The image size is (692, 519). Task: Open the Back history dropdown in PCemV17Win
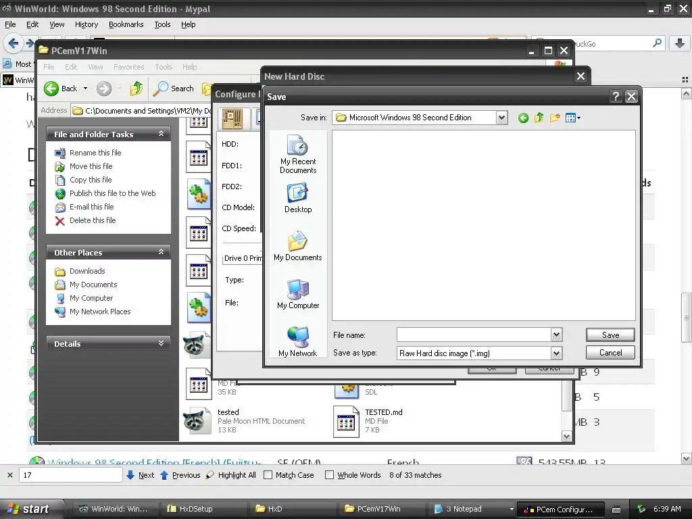85,89
